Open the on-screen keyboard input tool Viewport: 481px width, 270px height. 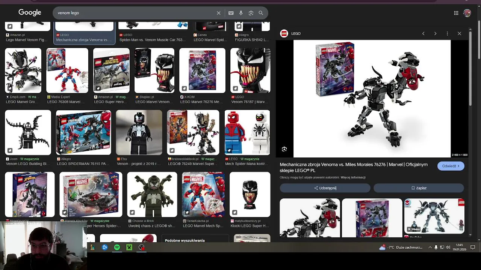(231, 13)
